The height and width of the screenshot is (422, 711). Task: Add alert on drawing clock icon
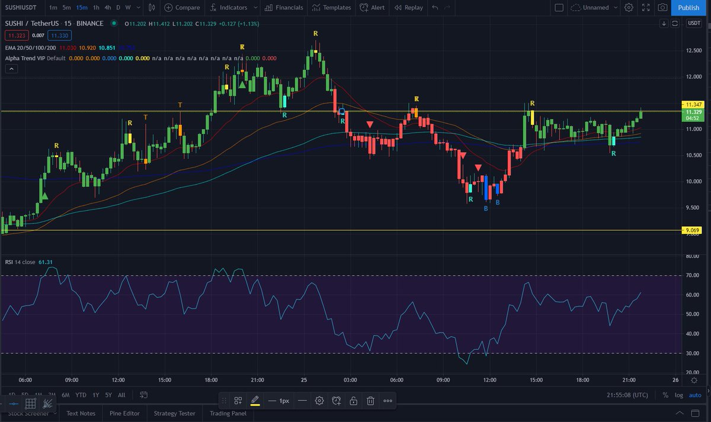coord(337,401)
